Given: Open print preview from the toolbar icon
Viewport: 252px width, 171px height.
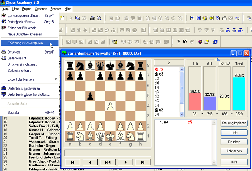Looking at the screenshot, I should click(99, 18).
